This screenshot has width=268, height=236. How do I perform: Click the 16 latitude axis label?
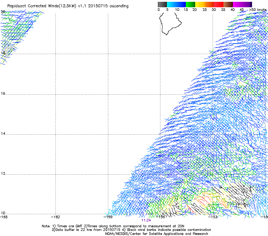point(3,93)
